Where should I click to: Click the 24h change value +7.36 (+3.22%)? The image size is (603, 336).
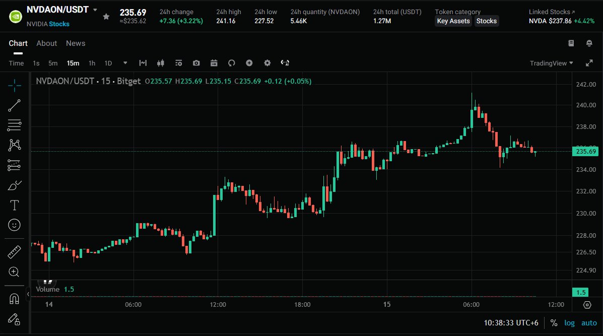(x=181, y=21)
